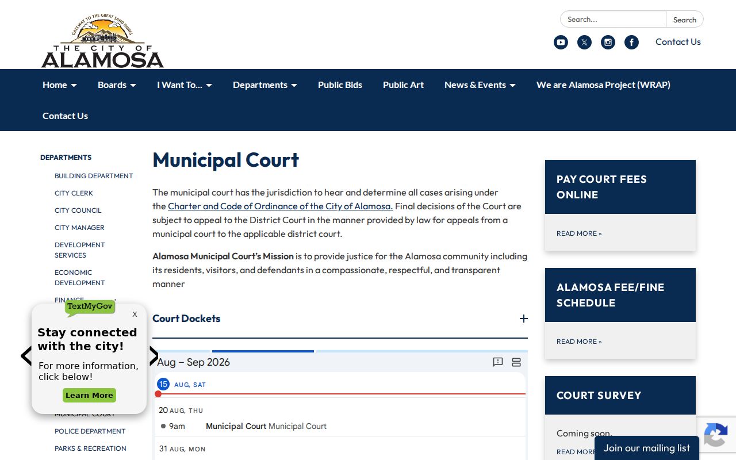The height and width of the screenshot is (460, 736).
Task: Click the Departments sidebar heading
Action: [66, 158]
